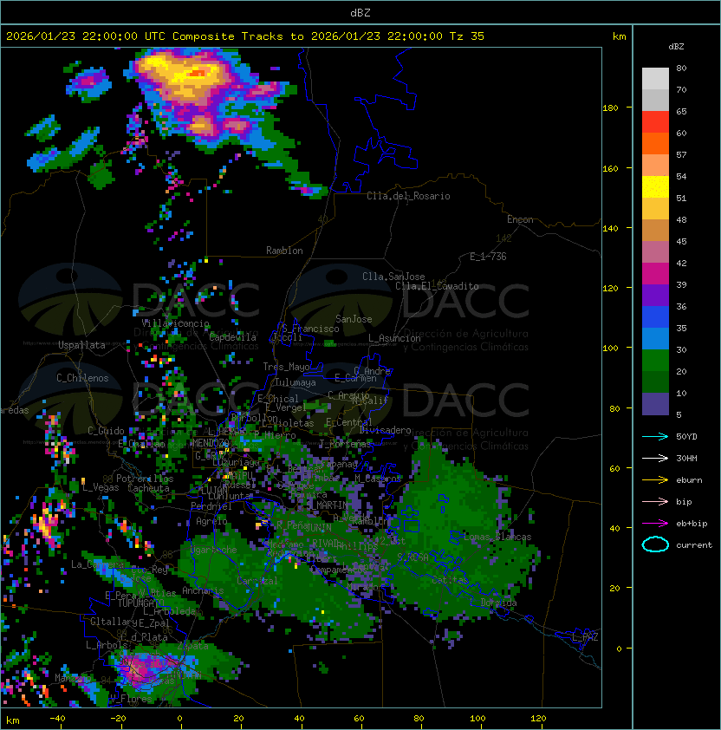Screen dimensions: 721x730
Task: Select the light gray 70-80 dBZ swatch
Action: tap(655, 78)
